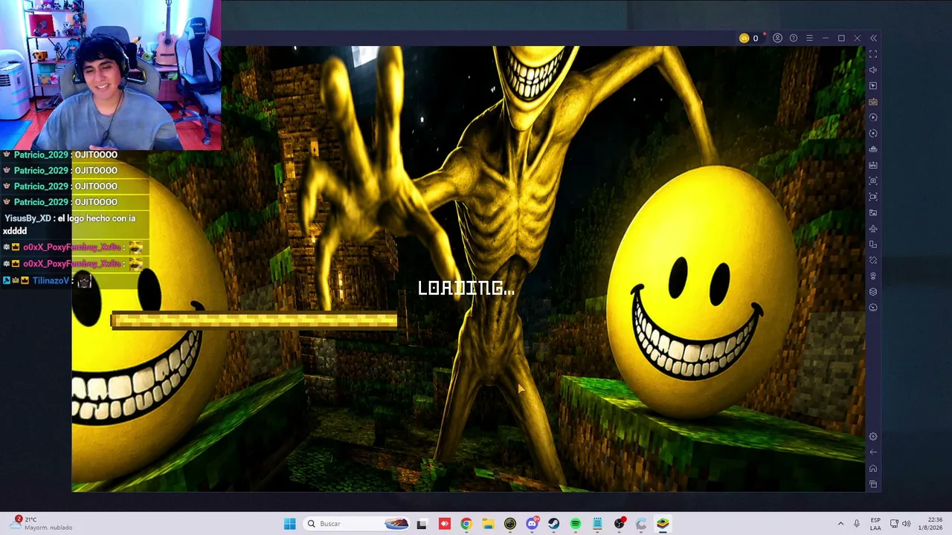Viewport: 952px width, 535px height.
Task: Click the microphone icon in system tray
Action: [x=857, y=524]
